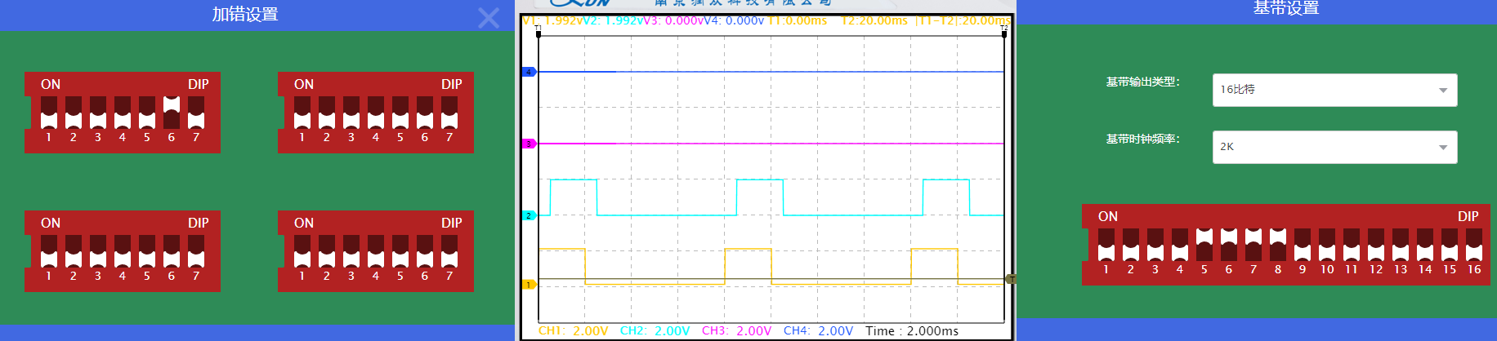Toggle switch 8 on the 16-switch baseband DIP

click(x=1278, y=244)
